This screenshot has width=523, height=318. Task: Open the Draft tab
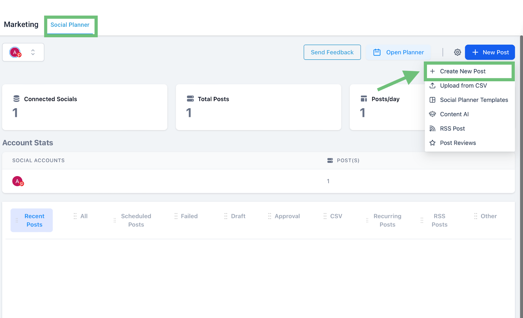pyautogui.click(x=238, y=216)
